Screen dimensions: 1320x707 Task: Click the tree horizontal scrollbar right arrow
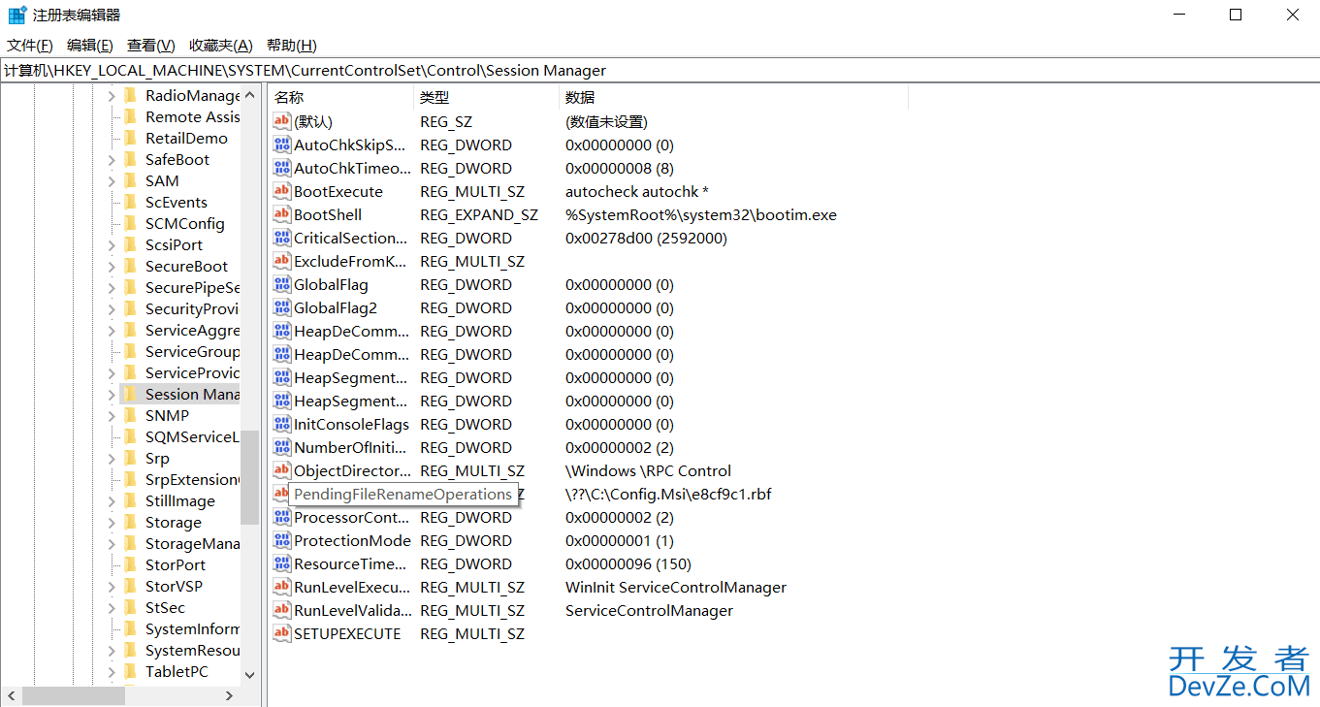click(x=230, y=695)
